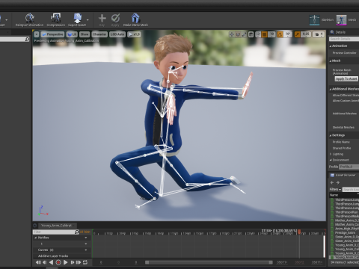The height and width of the screenshot is (269, 359).
Task: Open the grid snap value 10 dropdown
Action: tap(271, 34)
